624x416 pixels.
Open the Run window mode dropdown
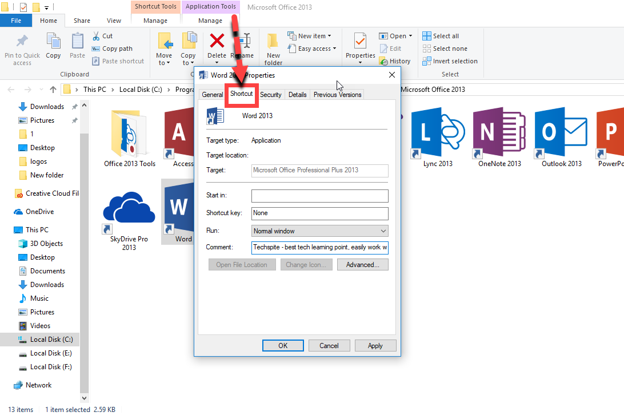[319, 231]
